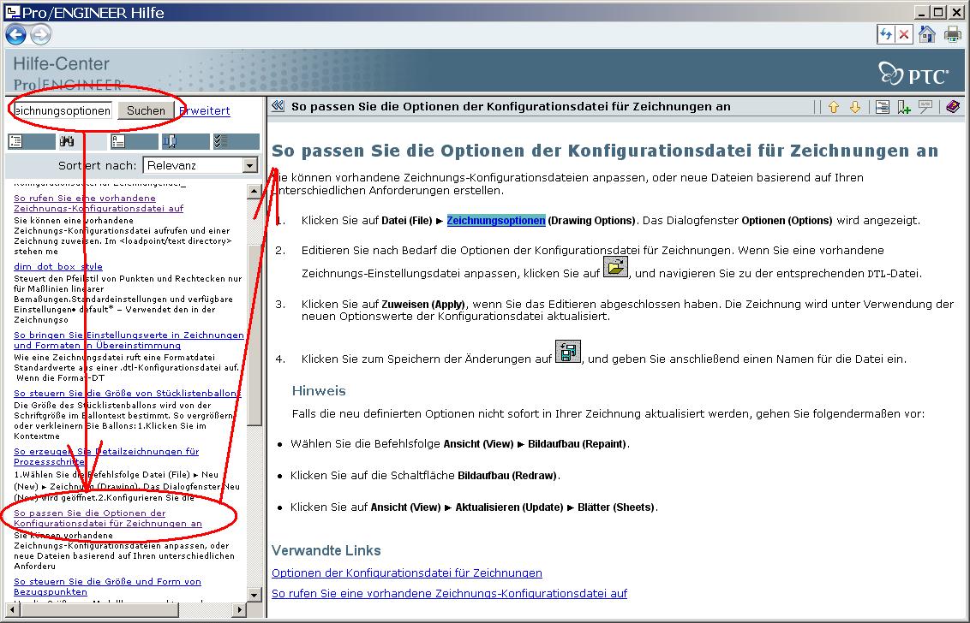Print the current help topic
The height and width of the screenshot is (623, 970).
[953, 34]
